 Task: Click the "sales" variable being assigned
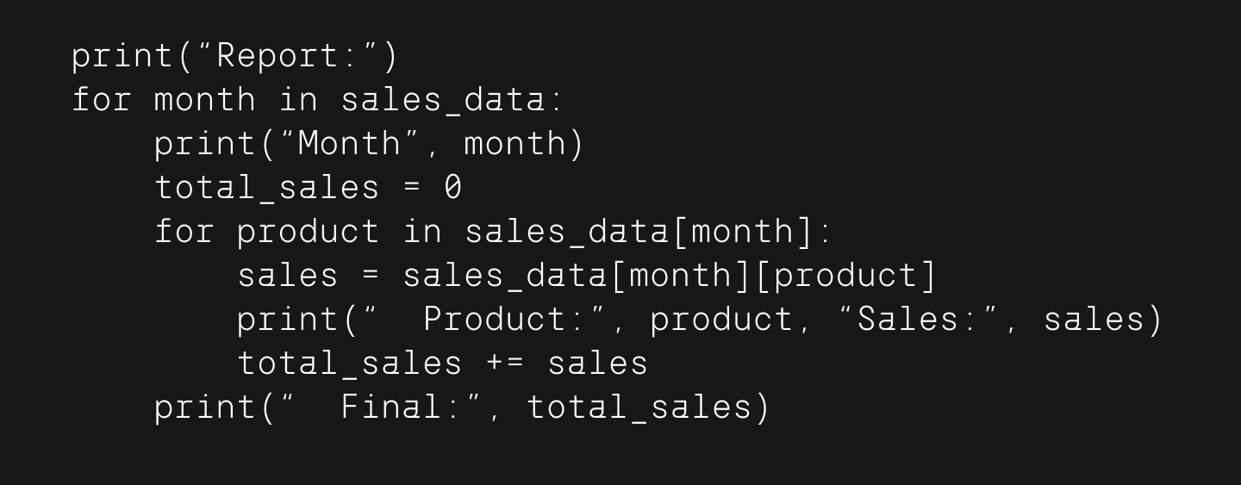coord(288,276)
